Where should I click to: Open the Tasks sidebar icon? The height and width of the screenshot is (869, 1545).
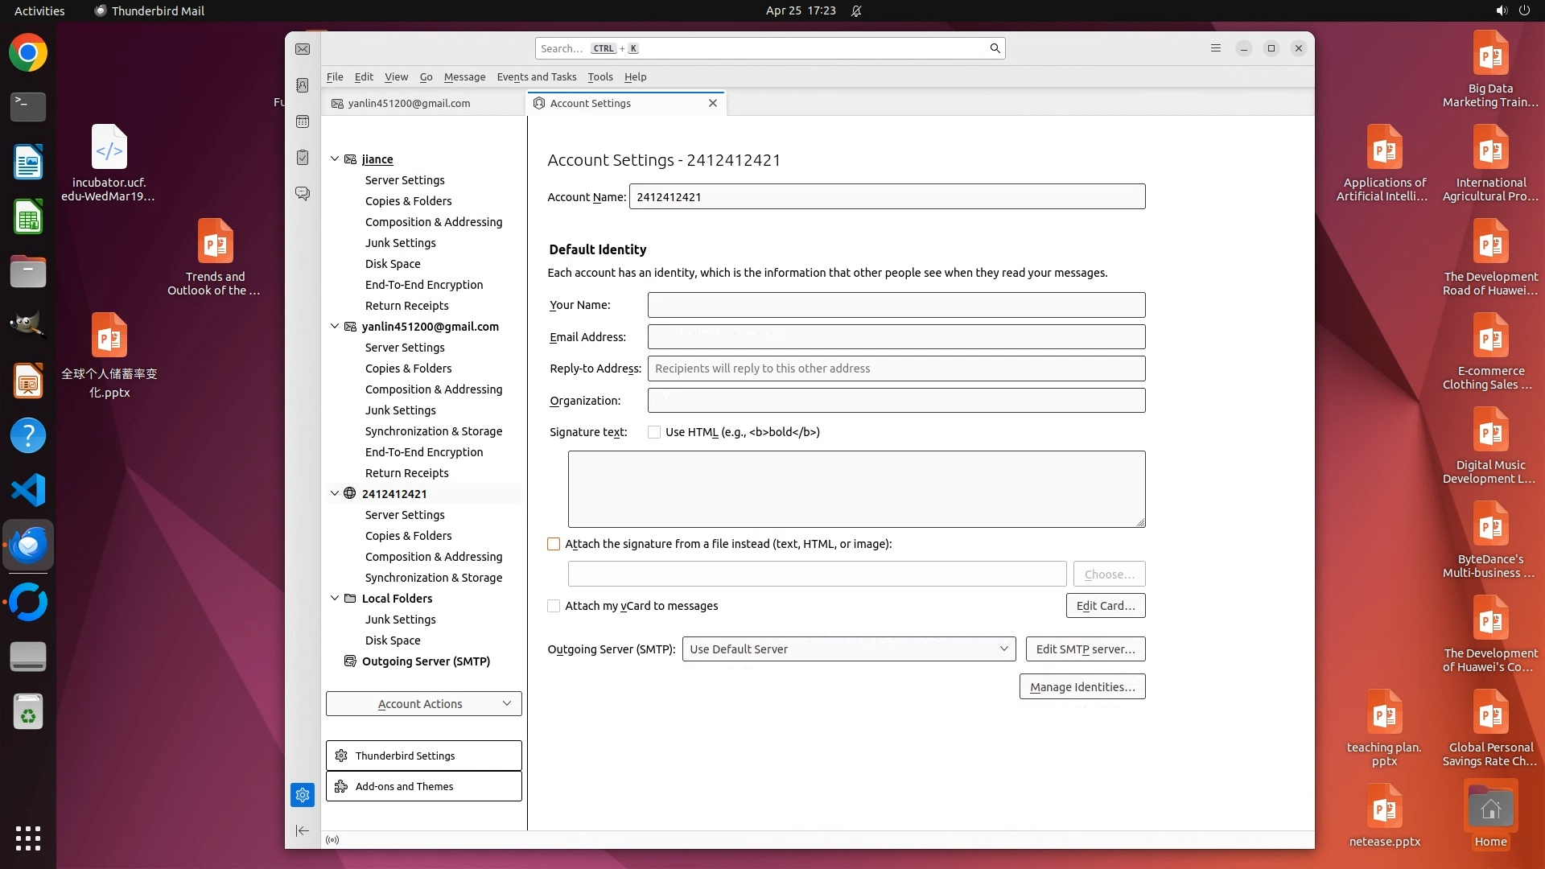pyautogui.click(x=303, y=158)
